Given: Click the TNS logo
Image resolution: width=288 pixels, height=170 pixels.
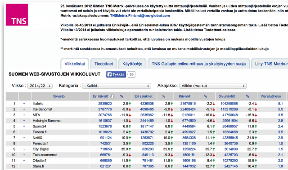Looking at the screenshot, I should tap(17, 15).
